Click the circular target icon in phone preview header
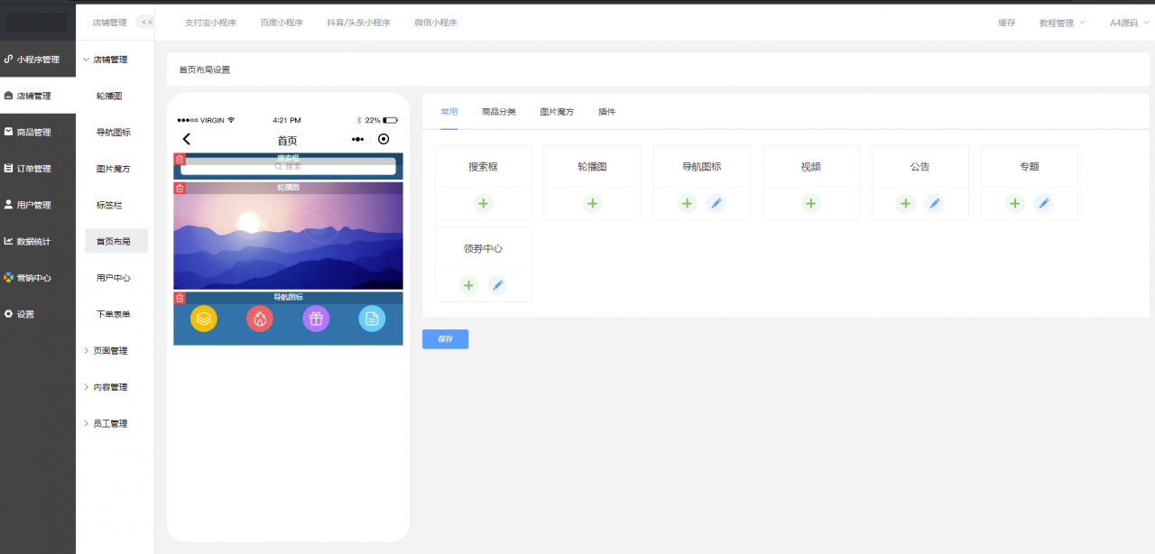 [x=383, y=139]
